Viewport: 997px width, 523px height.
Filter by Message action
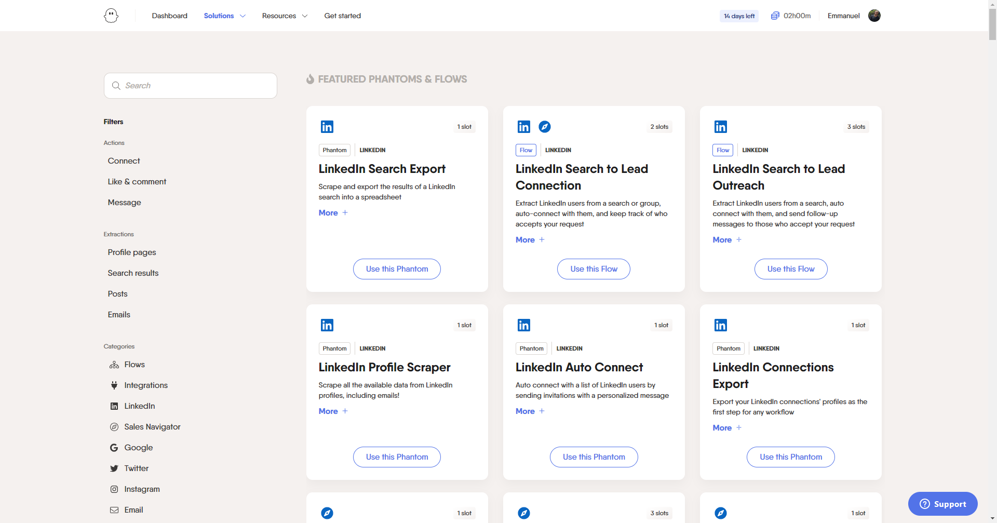coord(124,203)
